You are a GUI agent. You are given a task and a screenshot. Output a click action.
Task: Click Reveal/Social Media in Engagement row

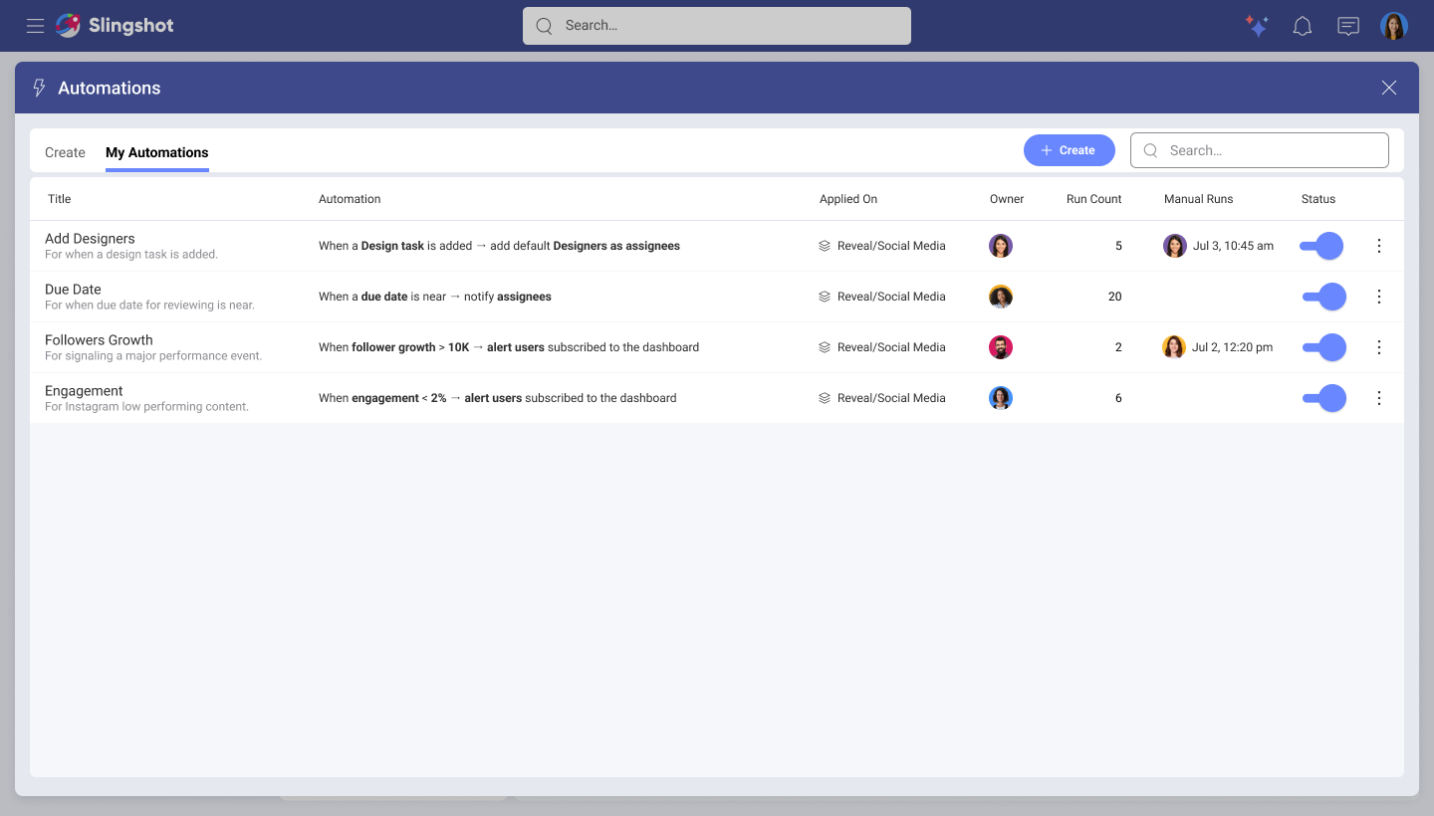891,398
